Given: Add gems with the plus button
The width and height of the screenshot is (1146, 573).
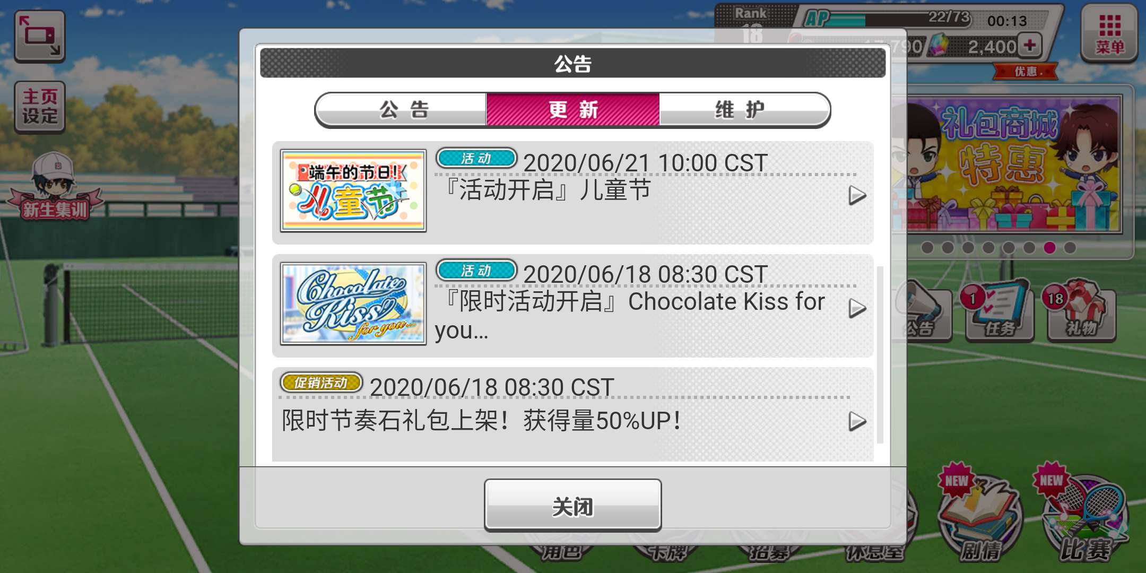Looking at the screenshot, I should click(1029, 46).
